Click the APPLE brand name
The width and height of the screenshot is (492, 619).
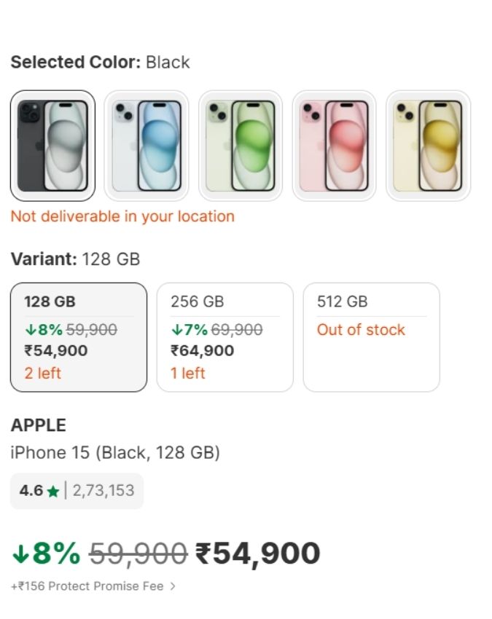38,425
